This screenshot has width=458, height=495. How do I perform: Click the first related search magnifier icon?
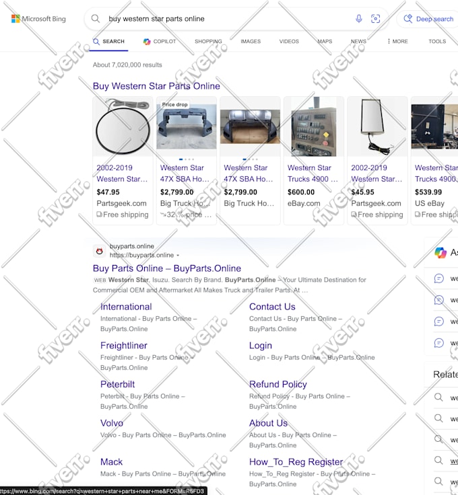click(438, 397)
